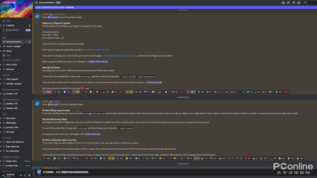Open the mag.midjourney.com link
The height and width of the screenshot is (178, 317).
96,50
